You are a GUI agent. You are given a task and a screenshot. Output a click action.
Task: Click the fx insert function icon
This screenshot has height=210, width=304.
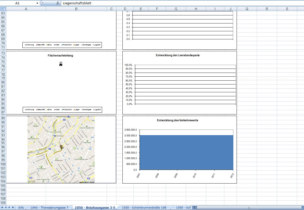click(58, 3)
